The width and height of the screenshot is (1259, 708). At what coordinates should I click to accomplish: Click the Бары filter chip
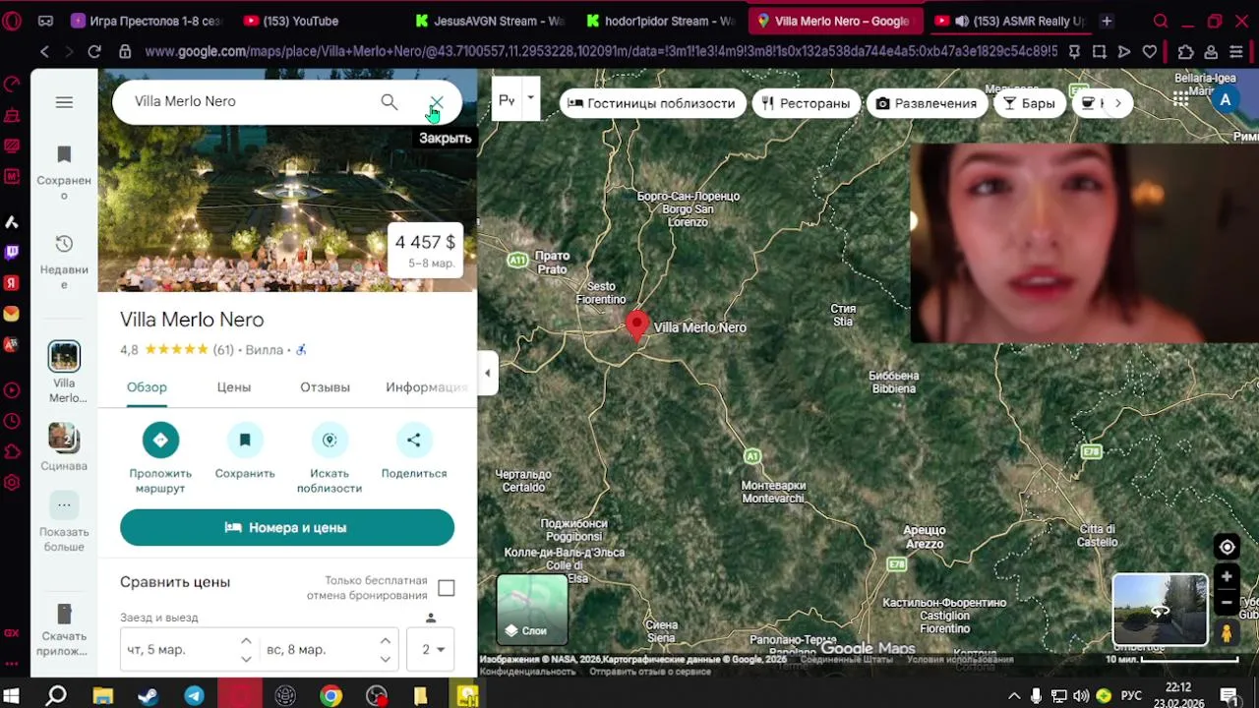tap(1030, 103)
